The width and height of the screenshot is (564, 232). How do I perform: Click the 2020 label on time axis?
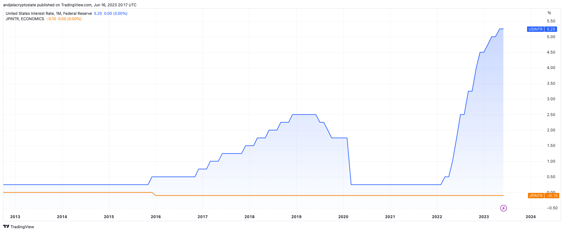tap(343, 217)
